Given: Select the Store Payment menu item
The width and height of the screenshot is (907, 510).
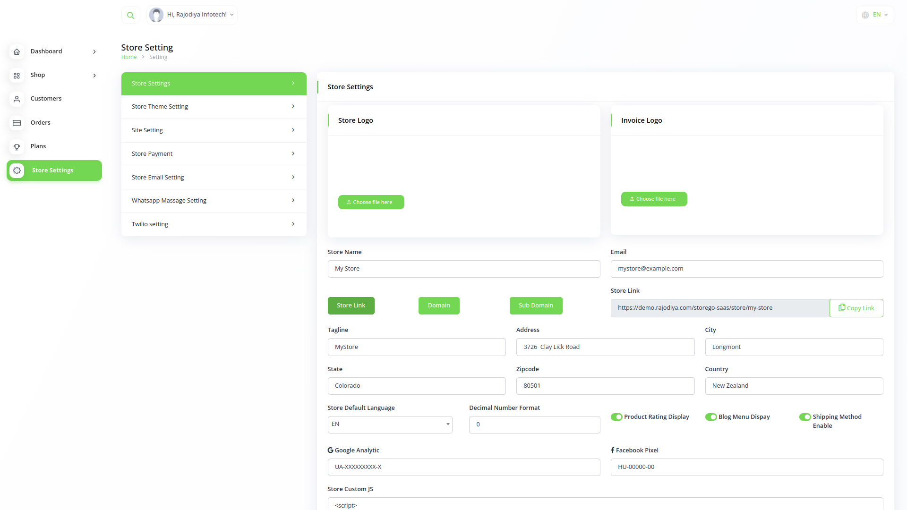Looking at the screenshot, I should [x=214, y=154].
